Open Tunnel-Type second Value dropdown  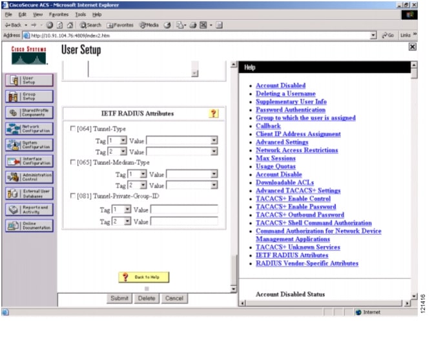tap(182, 151)
